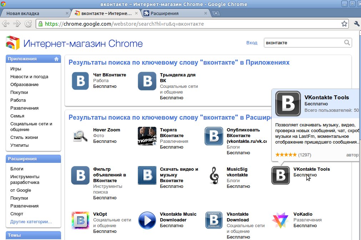This screenshot has width=361, height=240.
Task: Open the Стиль жизни category
Action: [x=24, y=137]
